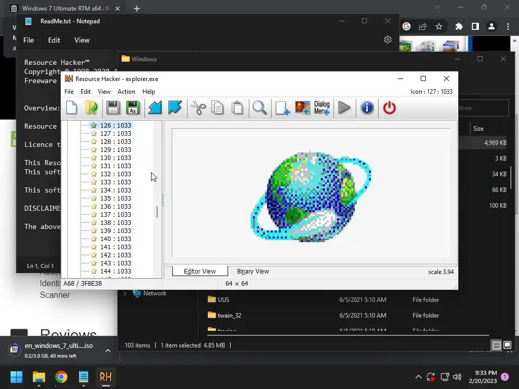The image size is (519, 389).
Task: Select icon resource 138 : 1033
Action: tap(112, 223)
